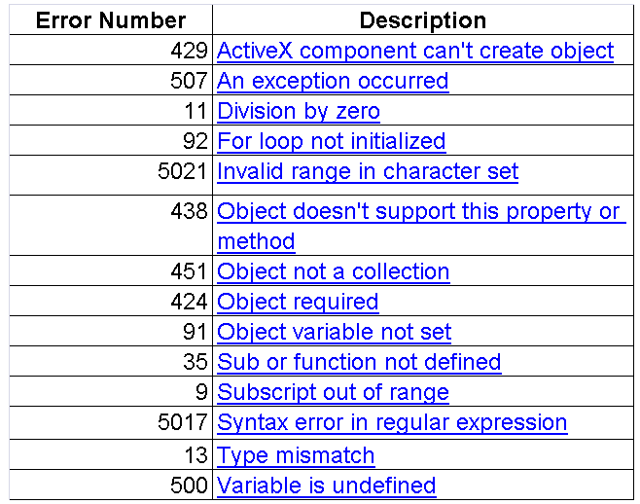The height and width of the screenshot is (504, 640).
Task: Click the "Description" column header
Action: click(423, 20)
